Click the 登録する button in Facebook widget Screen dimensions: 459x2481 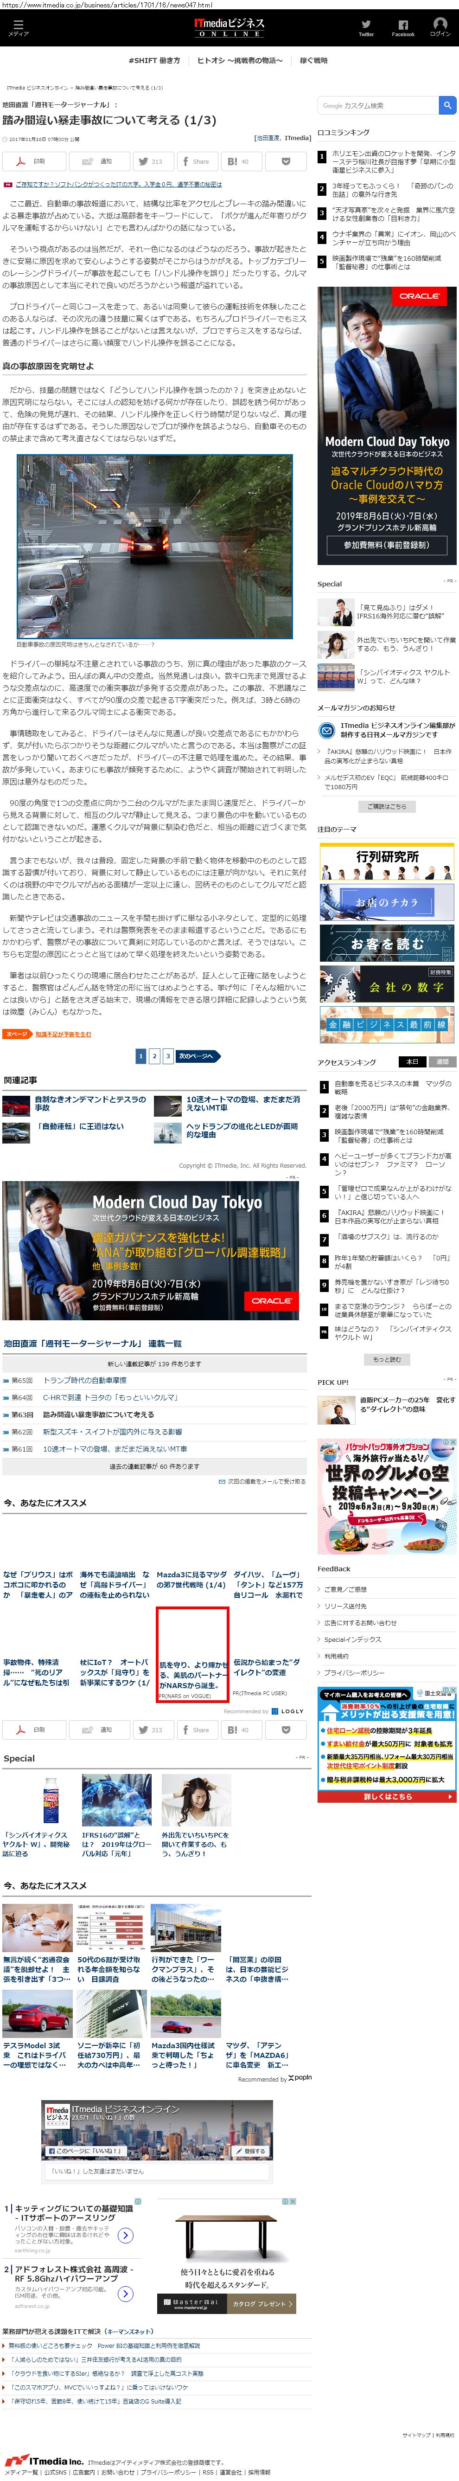coord(252,2150)
